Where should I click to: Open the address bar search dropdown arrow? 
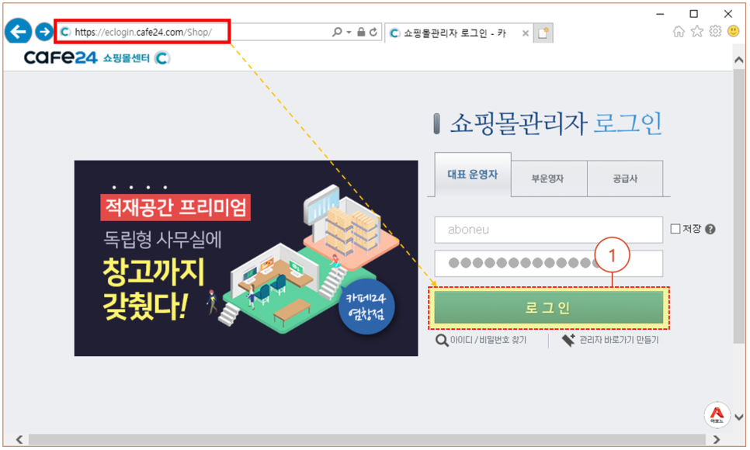[349, 32]
